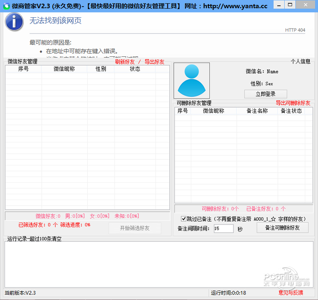Click the app logo icon in title bar
The width and height of the screenshot is (318, 300).
6,6
